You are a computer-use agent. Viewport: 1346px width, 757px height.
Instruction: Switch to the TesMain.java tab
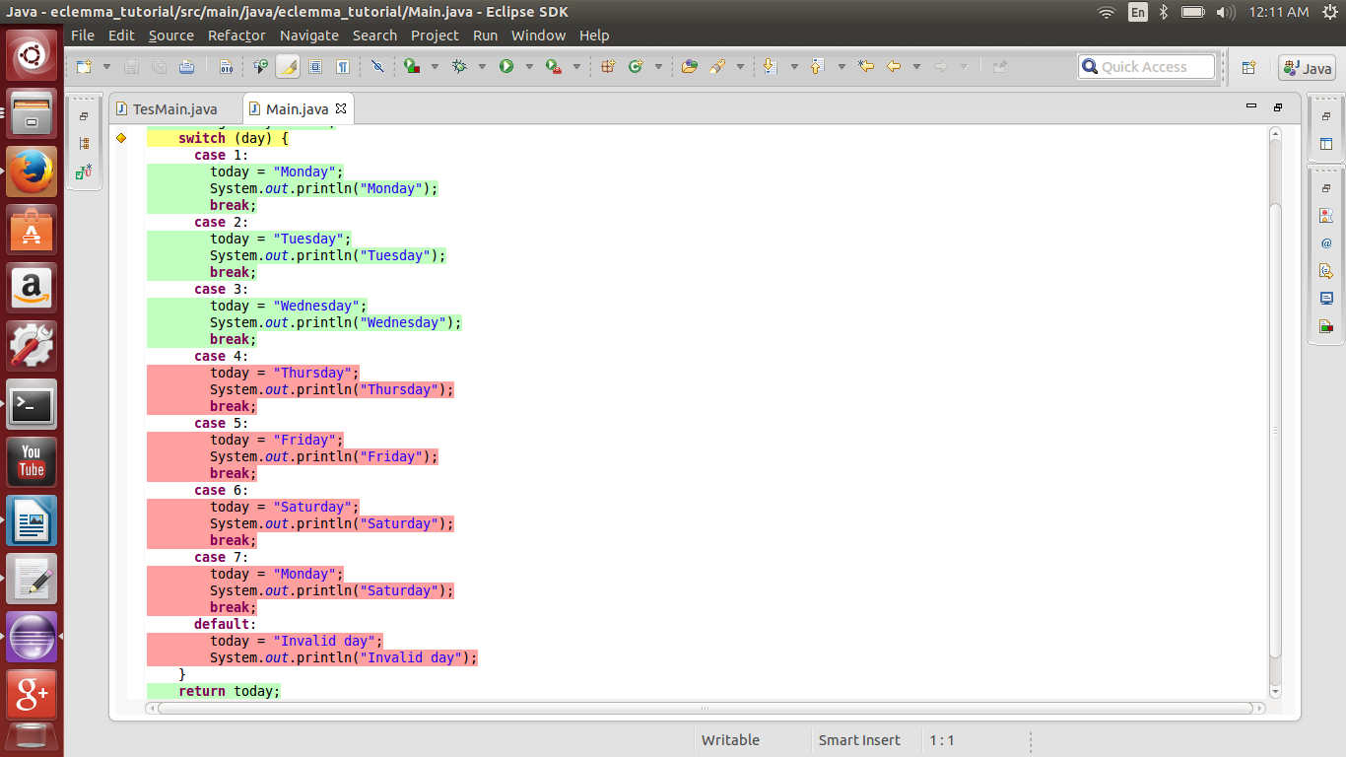click(175, 108)
